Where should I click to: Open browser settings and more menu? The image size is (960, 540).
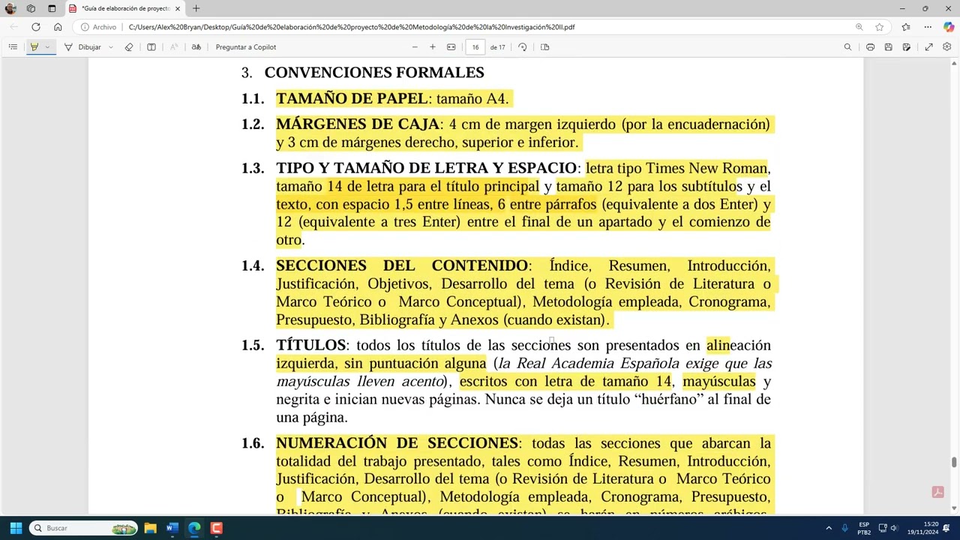pos(928,27)
